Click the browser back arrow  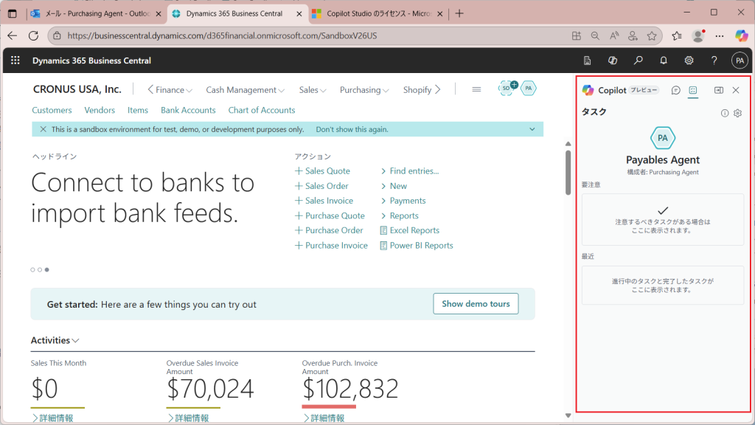(13, 35)
